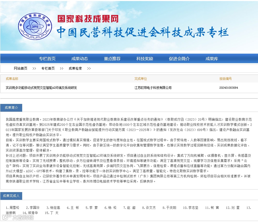Click contributor name 徐枫帆
258x222 pixels.
pos(11,213)
